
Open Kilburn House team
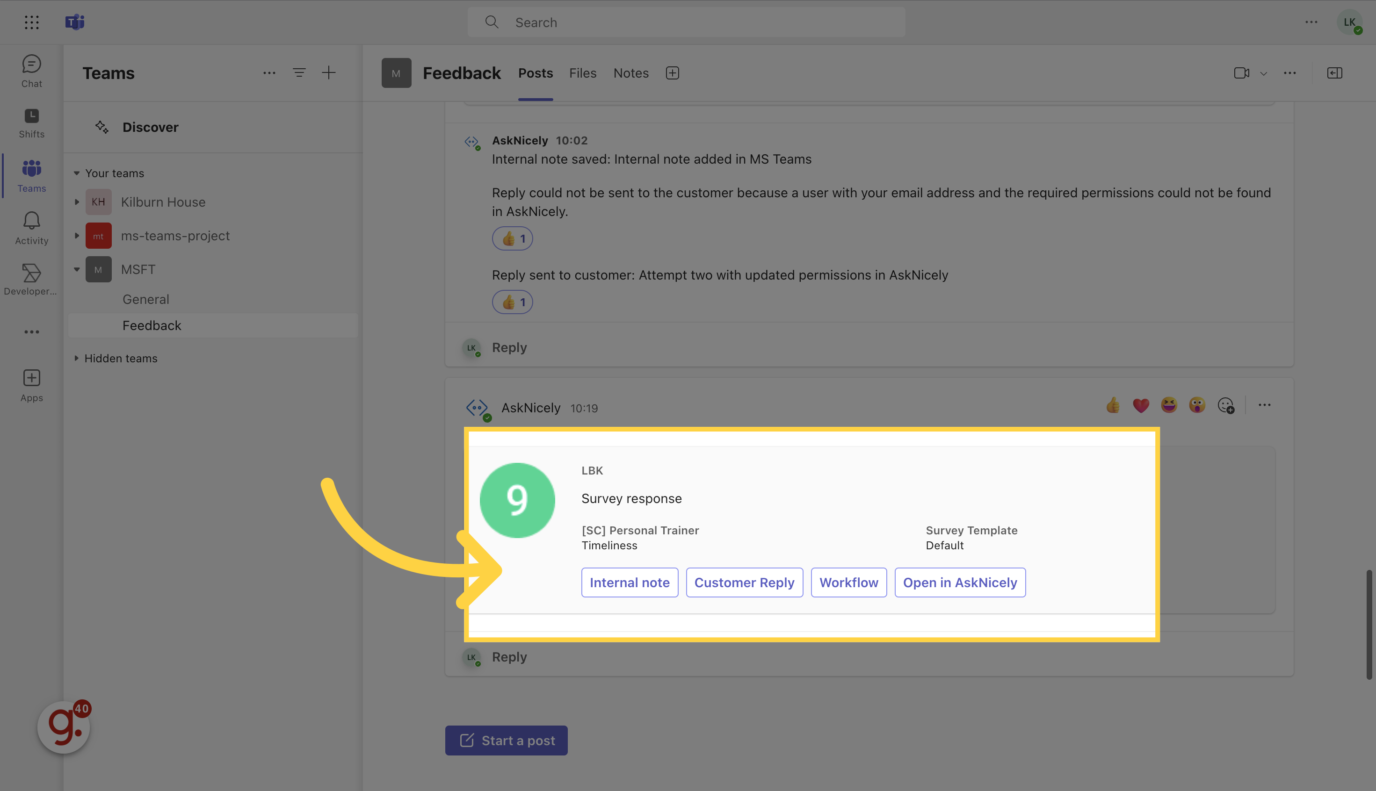pos(163,202)
